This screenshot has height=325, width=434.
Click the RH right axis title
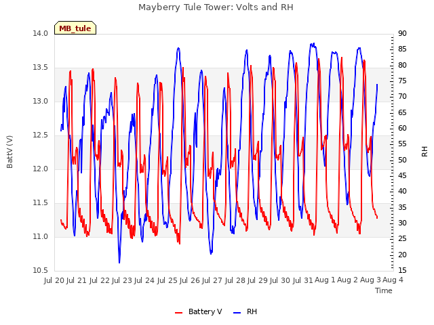tap(425, 152)
